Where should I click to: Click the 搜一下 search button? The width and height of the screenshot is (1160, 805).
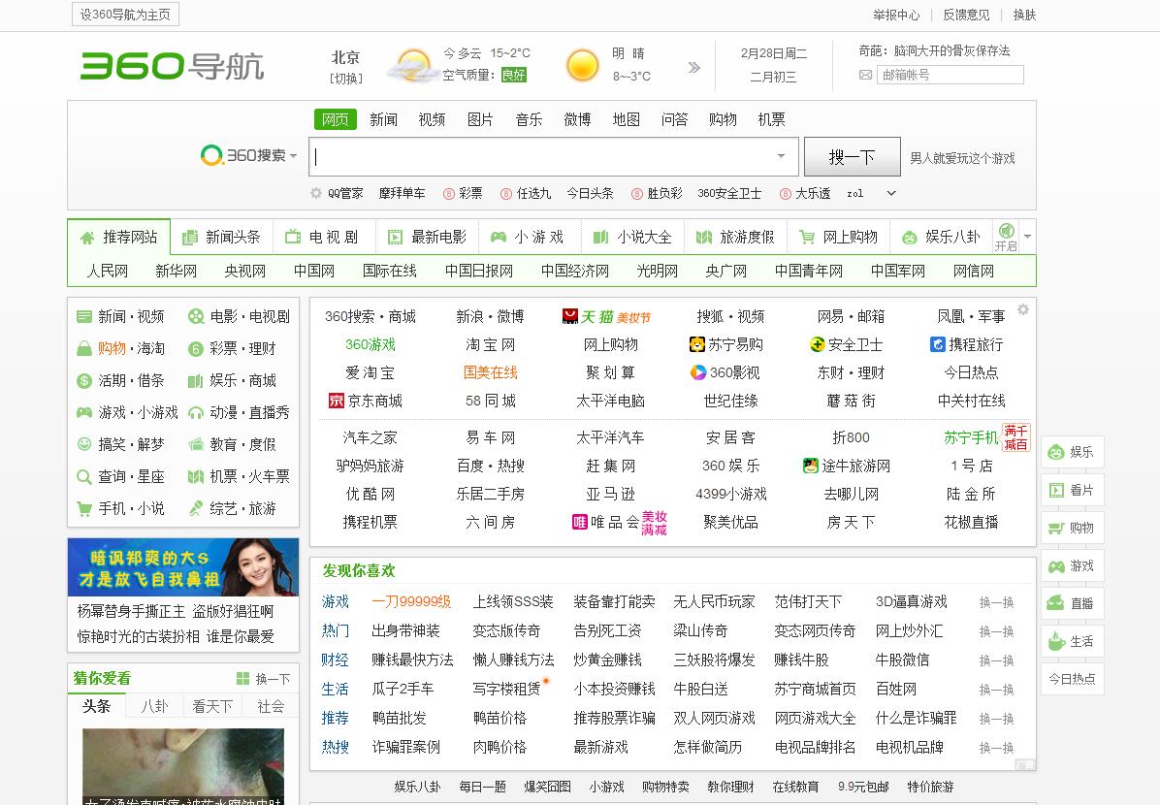pyautogui.click(x=852, y=156)
